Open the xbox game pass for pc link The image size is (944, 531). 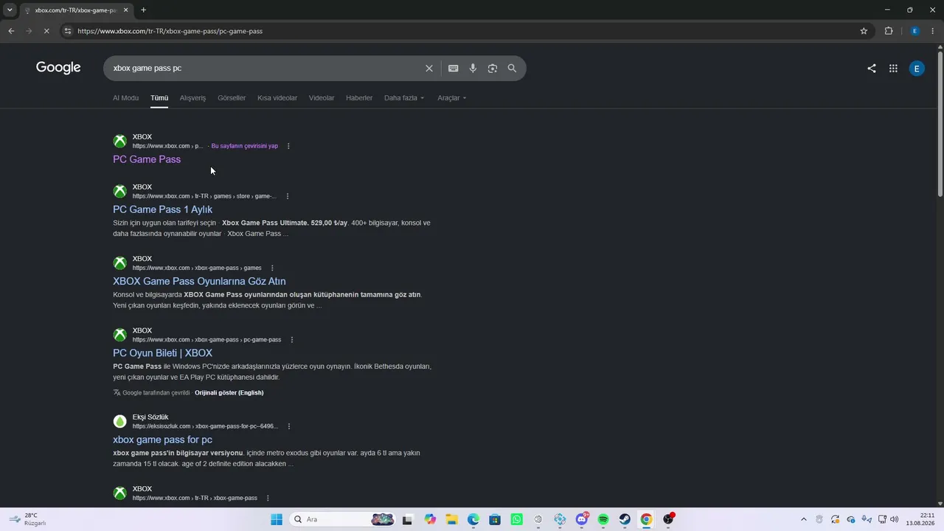(162, 440)
